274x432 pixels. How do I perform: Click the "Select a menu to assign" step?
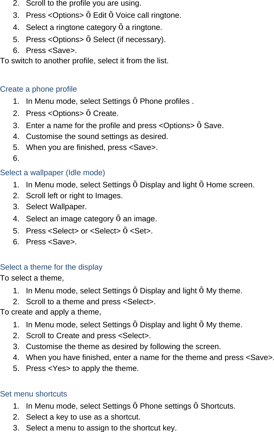pos(101,428)
